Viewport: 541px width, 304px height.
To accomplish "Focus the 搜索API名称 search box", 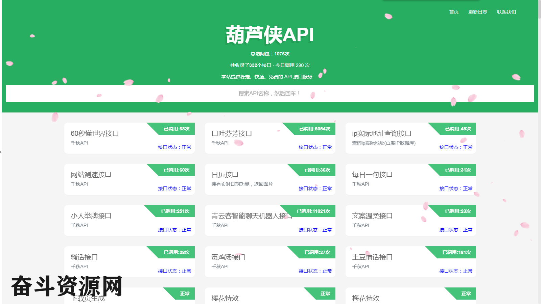I will pos(269,94).
